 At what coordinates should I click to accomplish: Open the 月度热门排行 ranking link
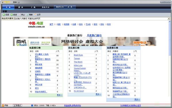(x=94, y=35)
